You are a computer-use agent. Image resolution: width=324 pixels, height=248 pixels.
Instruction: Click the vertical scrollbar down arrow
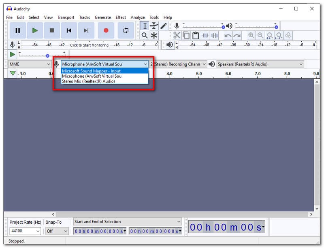(317, 209)
